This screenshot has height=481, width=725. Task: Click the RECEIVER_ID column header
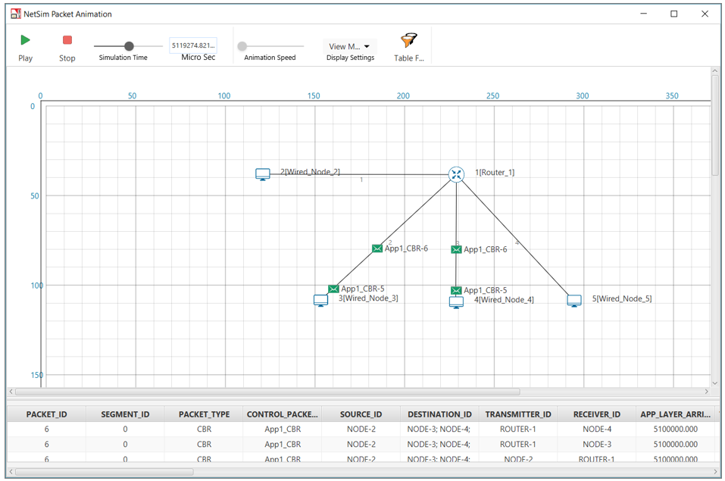click(x=596, y=414)
